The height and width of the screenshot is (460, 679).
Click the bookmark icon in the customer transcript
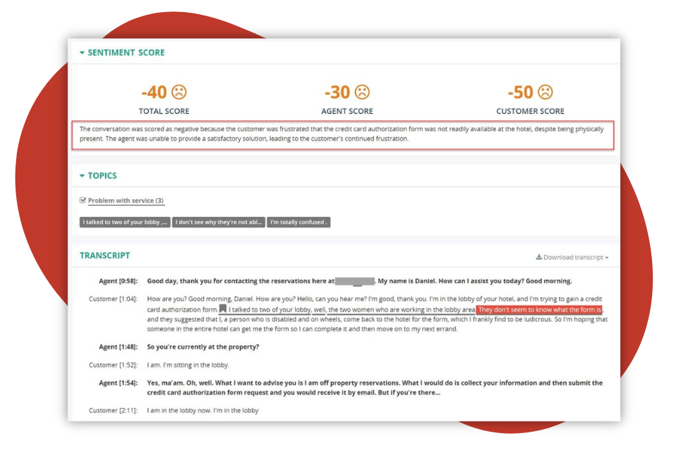pyautogui.click(x=223, y=310)
